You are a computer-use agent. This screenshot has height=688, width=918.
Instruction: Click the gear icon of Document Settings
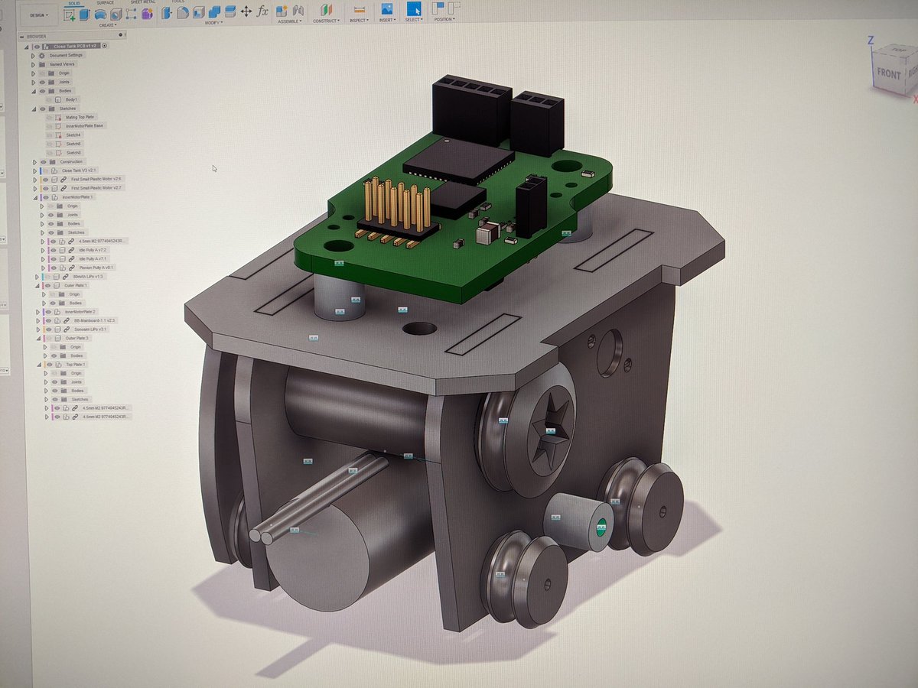point(41,55)
